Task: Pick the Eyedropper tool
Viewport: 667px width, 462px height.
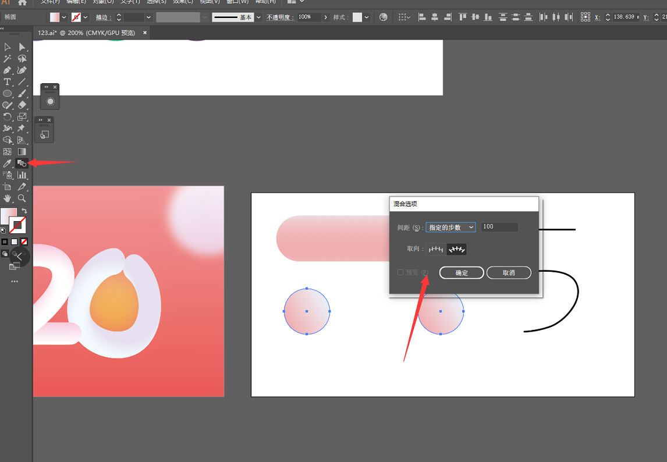Action: click(x=7, y=164)
